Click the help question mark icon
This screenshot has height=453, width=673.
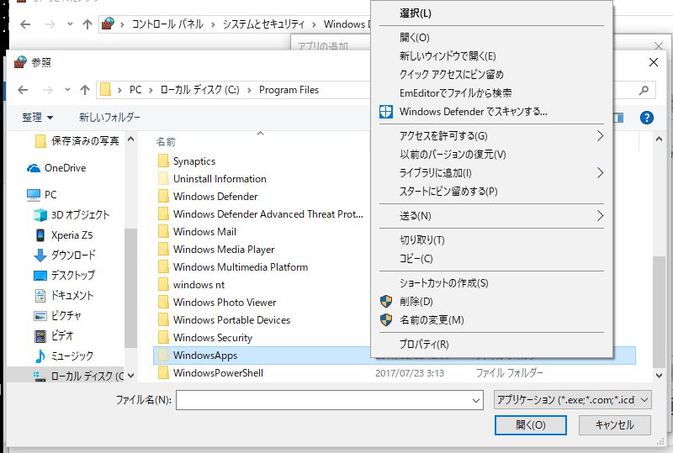646,118
